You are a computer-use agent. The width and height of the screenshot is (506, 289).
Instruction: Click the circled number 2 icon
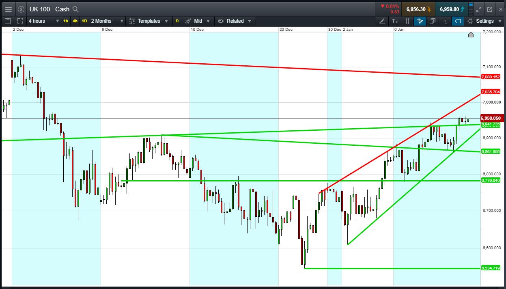(x=21, y=9)
